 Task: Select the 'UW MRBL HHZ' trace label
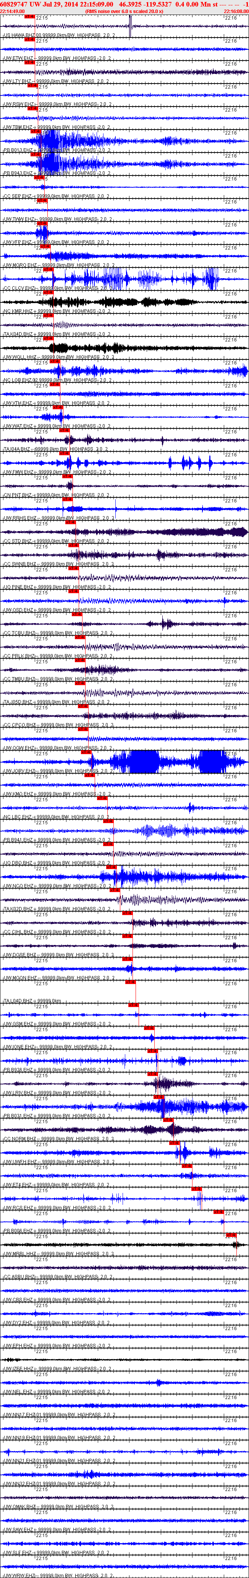pyautogui.click(x=19, y=1254)
